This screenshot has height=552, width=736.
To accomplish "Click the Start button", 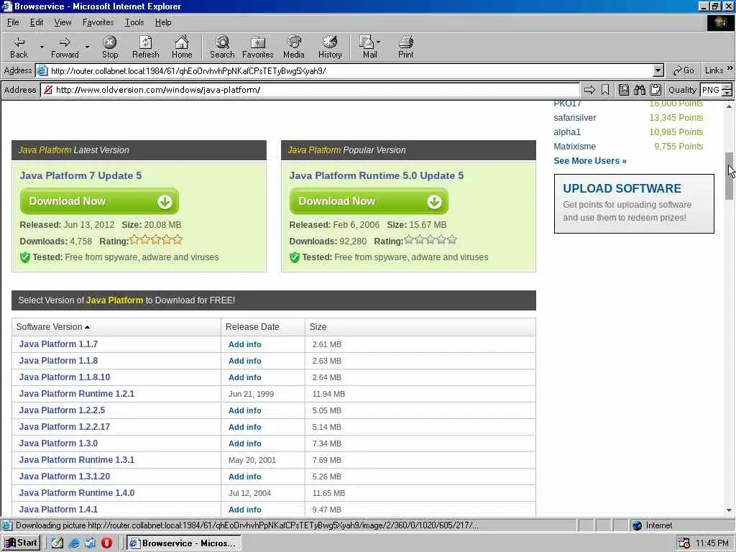I will [21, 543].
